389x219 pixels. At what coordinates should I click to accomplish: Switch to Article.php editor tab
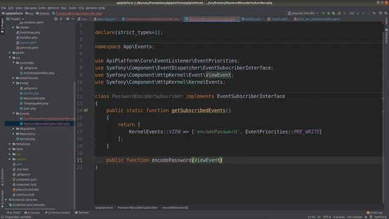click(x=253, y=19)
